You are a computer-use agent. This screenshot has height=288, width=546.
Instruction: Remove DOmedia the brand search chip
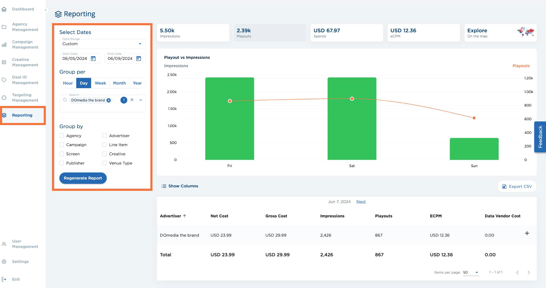click(x=109, y=100)
